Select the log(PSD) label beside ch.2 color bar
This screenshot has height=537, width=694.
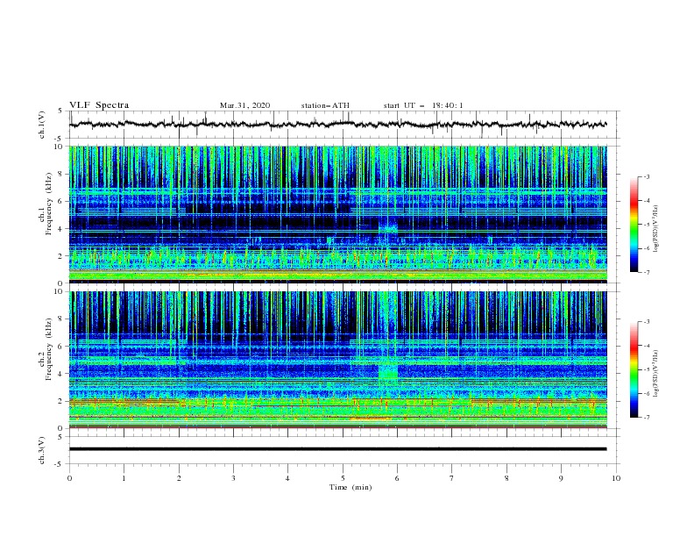[656, 373]
